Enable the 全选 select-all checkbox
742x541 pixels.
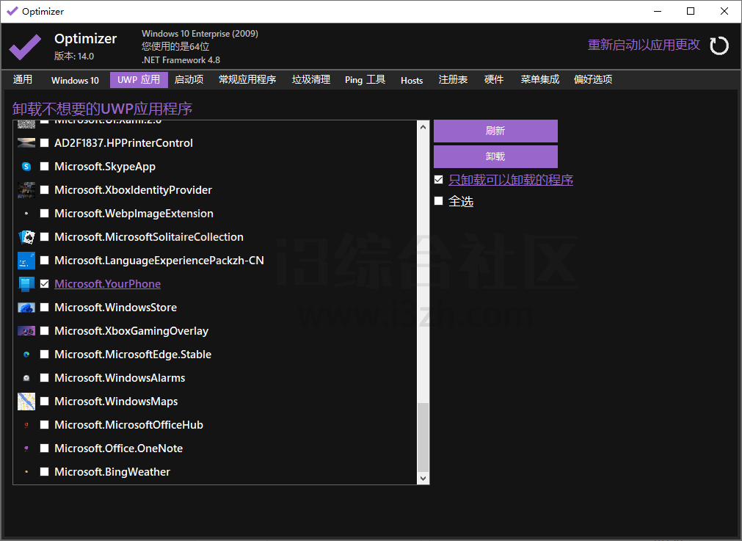[439, 201]
